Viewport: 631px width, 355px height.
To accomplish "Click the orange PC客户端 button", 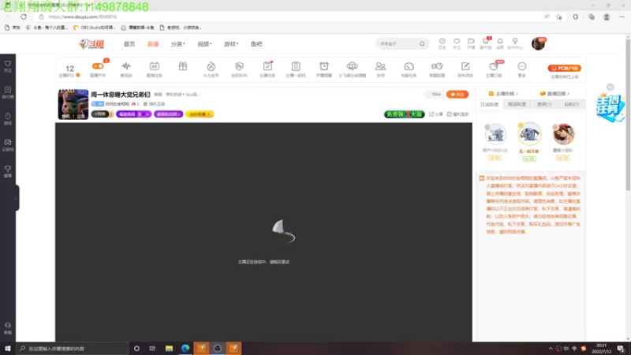I will [x=564, y=68].
